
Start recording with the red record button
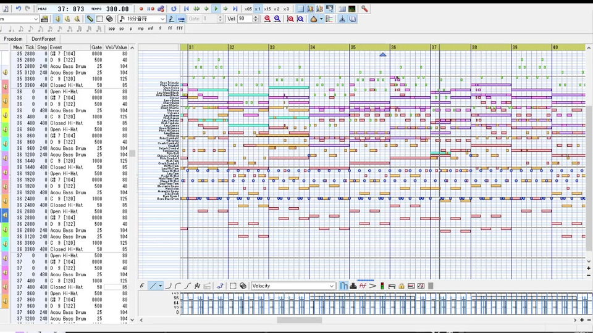click(x=141, y=9)
